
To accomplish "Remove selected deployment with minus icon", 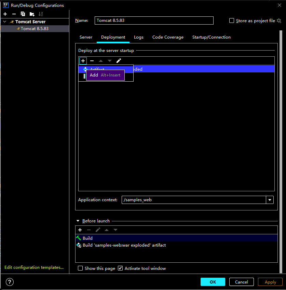I will pyautogui.click(x=92, y=61).
